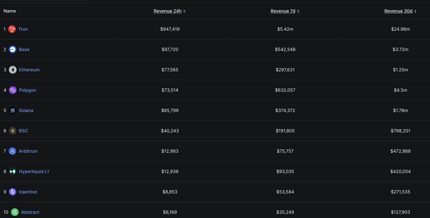
Task: Click Tron's 24h revenue value $947,419
Action: (x=170, y=29)
